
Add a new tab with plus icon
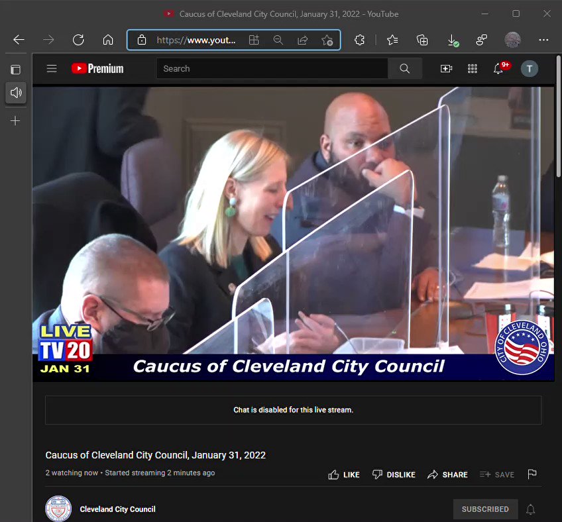15,121
